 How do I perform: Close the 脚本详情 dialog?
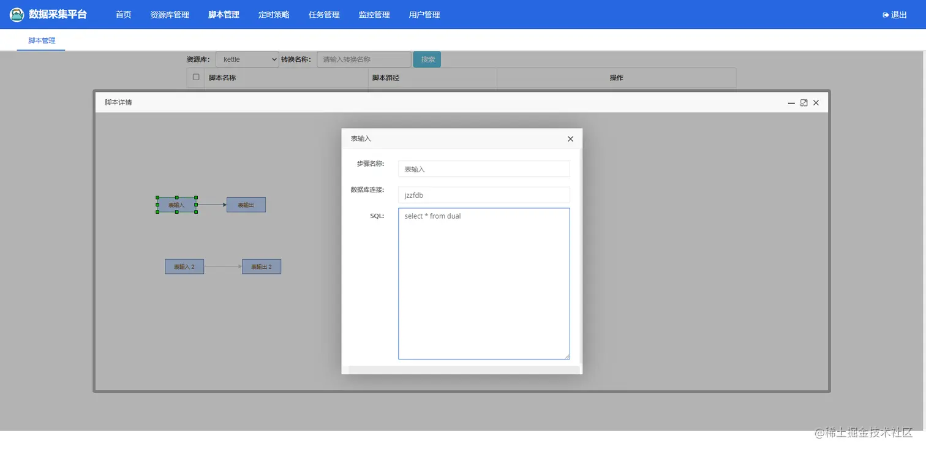(816, 103)
